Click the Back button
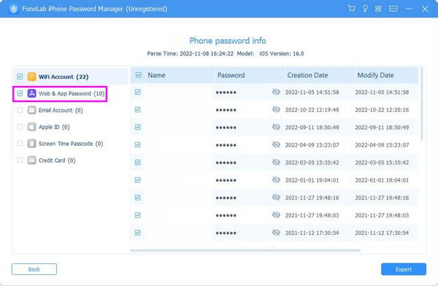This screenshot has width=438, height=286. click(x=34, y=269)
